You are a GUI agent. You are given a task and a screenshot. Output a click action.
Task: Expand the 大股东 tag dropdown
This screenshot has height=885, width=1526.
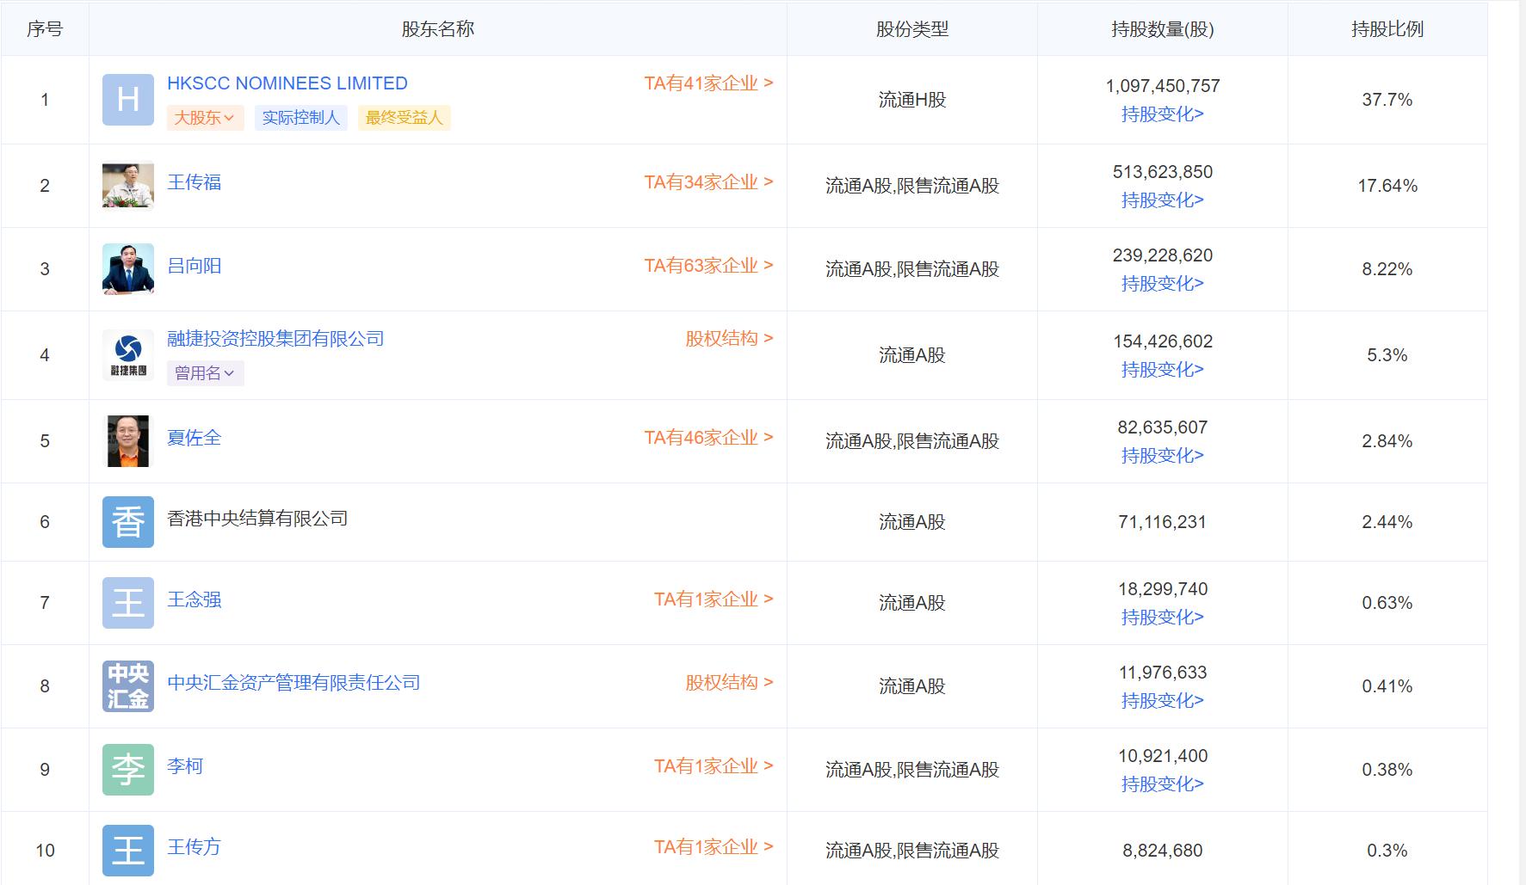coord(204,118)
